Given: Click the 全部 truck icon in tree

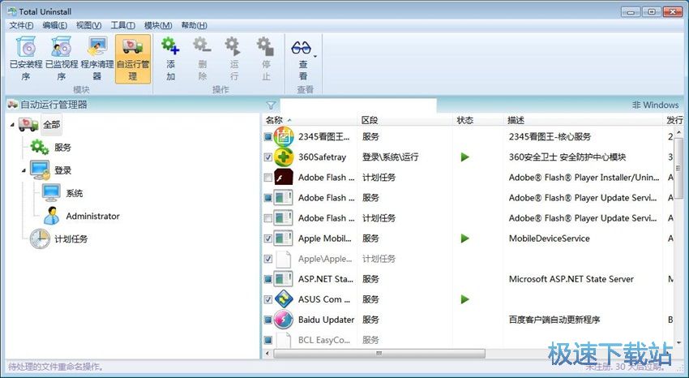Looking at the screenshot, I should pos(28,124).
